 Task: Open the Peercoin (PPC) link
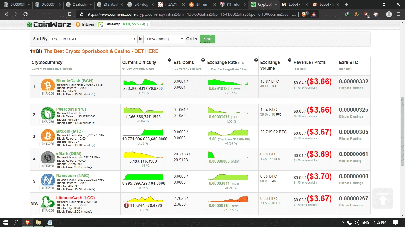[x=71, y=109]
